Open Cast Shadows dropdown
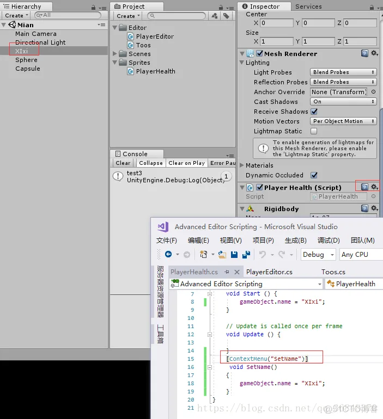 click(343, 102)
